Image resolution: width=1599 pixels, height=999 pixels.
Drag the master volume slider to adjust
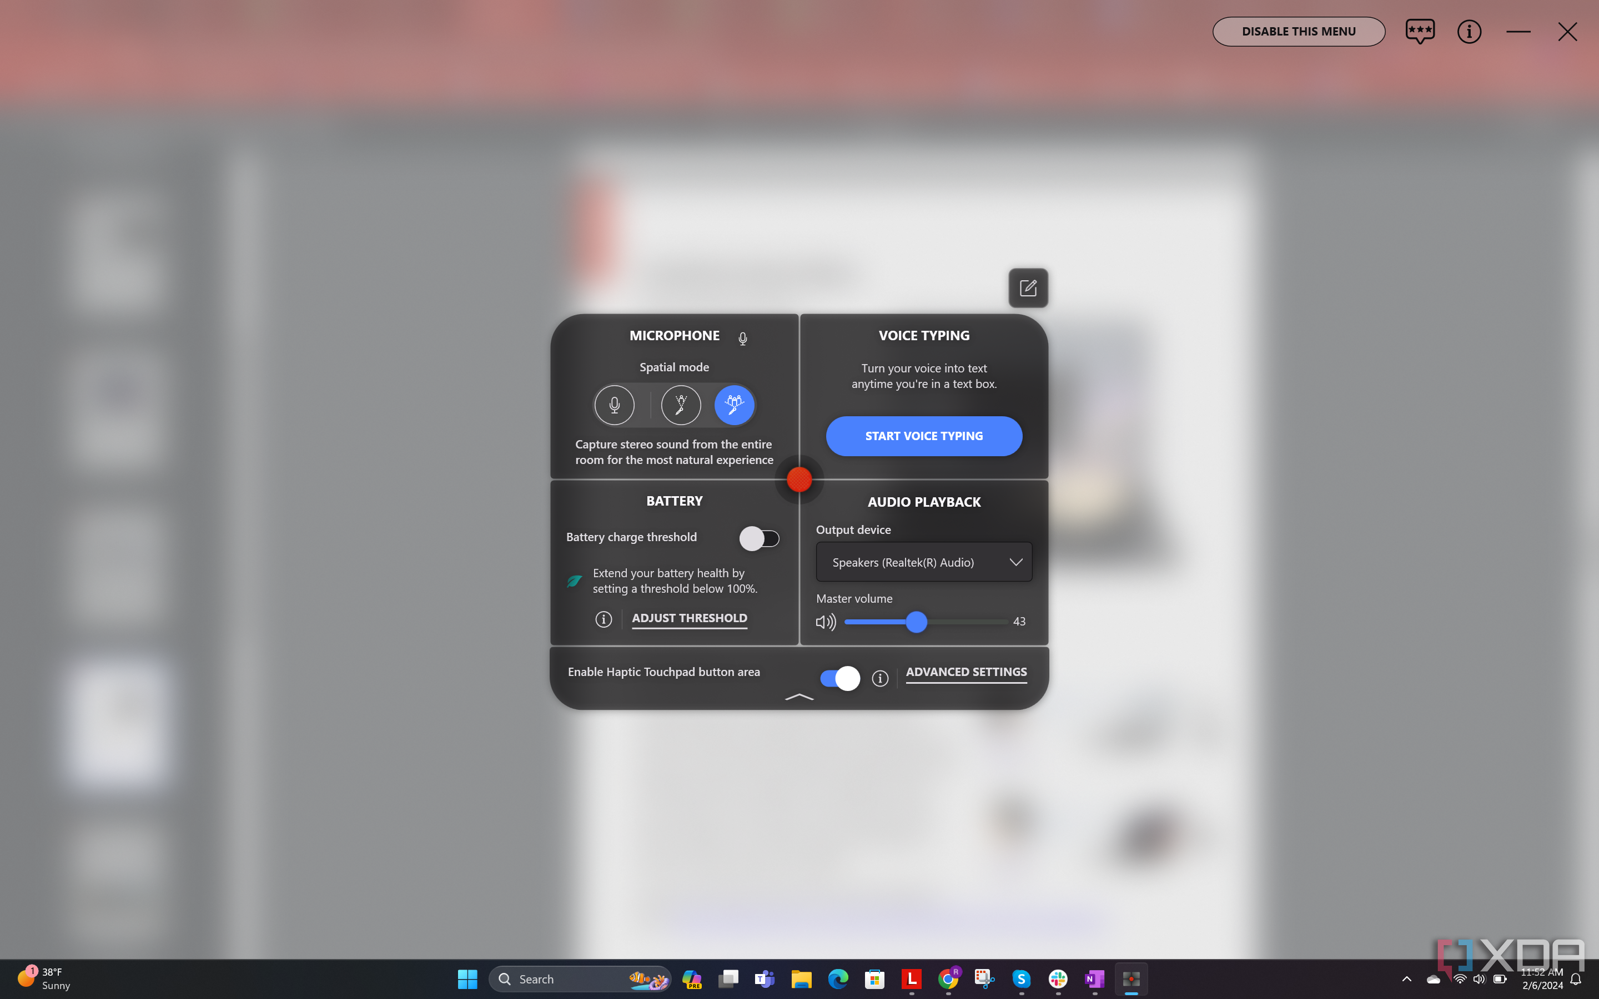tap(916, 622)
